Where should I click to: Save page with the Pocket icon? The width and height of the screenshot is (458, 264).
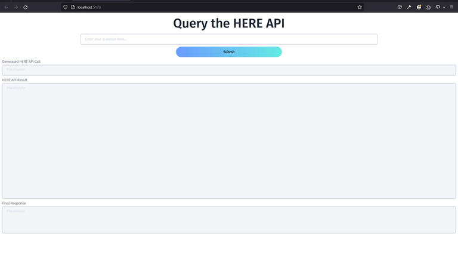coord(400,7)
